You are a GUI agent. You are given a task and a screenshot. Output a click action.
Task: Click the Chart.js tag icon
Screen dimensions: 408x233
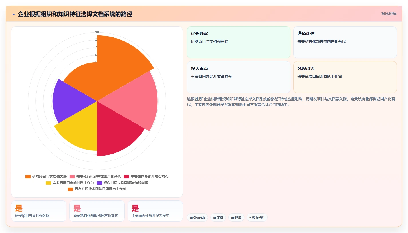pyautogui.click(x=191, y=218)
